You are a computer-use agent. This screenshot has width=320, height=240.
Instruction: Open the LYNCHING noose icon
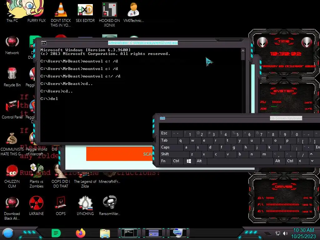85,206
